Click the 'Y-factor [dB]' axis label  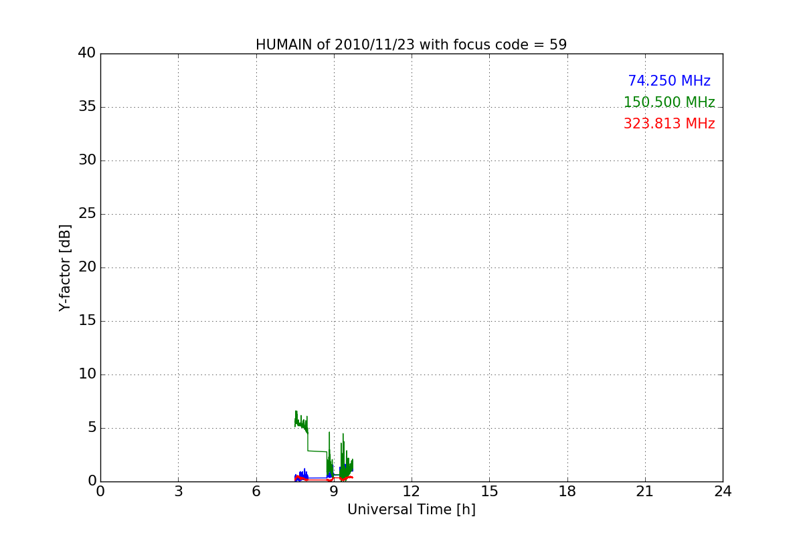65,267
